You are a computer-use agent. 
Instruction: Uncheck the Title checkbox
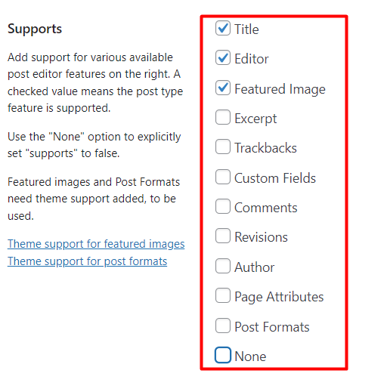(x=223, y=28)
